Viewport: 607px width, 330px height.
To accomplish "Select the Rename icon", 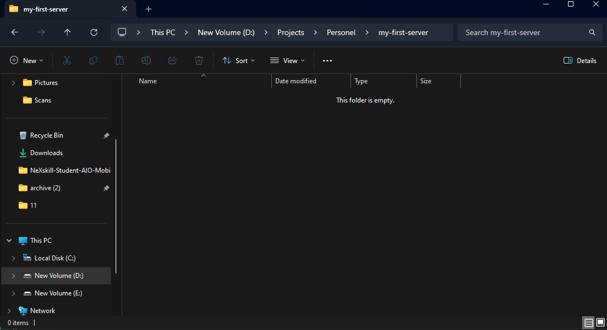I will [146, 60].
